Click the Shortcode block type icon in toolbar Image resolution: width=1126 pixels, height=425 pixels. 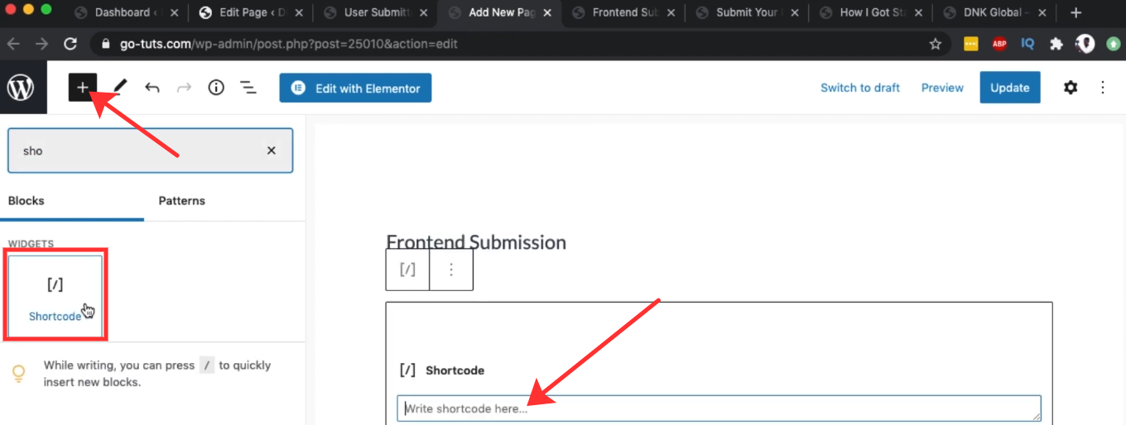coord(407,270)
